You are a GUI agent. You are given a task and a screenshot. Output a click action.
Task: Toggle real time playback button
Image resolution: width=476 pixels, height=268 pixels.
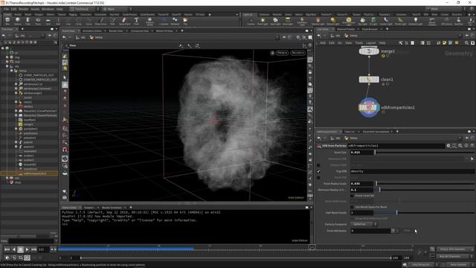coord(27,258)
